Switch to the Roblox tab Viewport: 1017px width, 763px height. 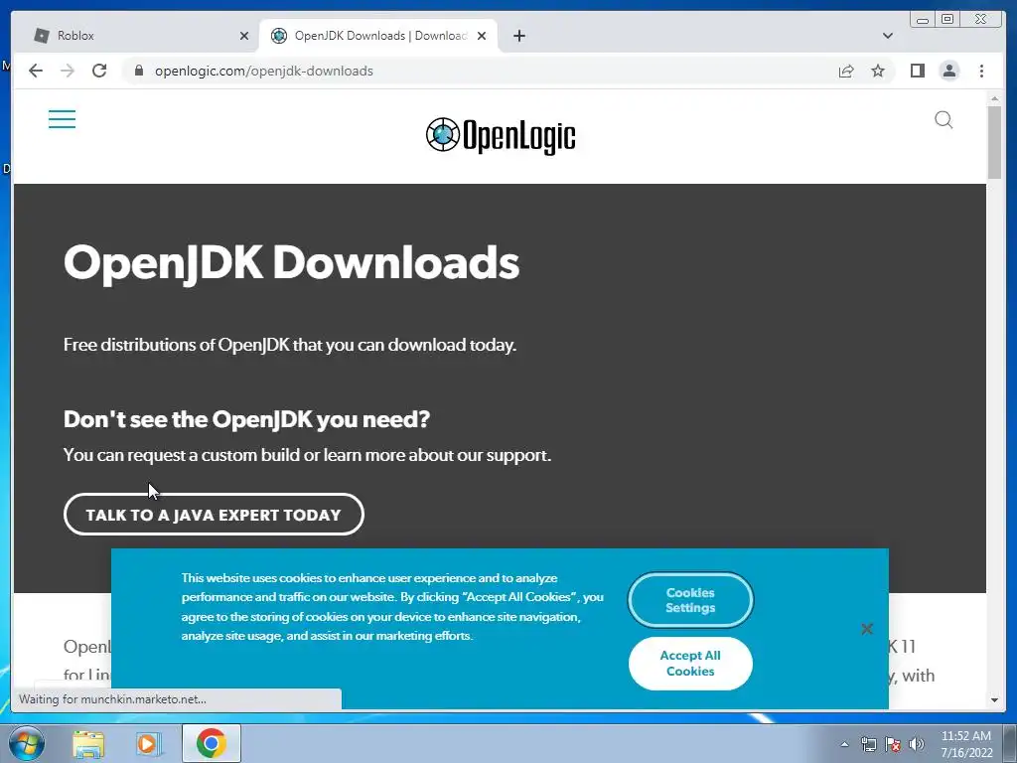[x=136, y=36]
